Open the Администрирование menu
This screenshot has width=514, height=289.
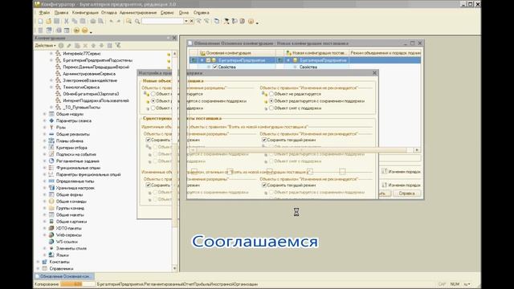point(138,13)
